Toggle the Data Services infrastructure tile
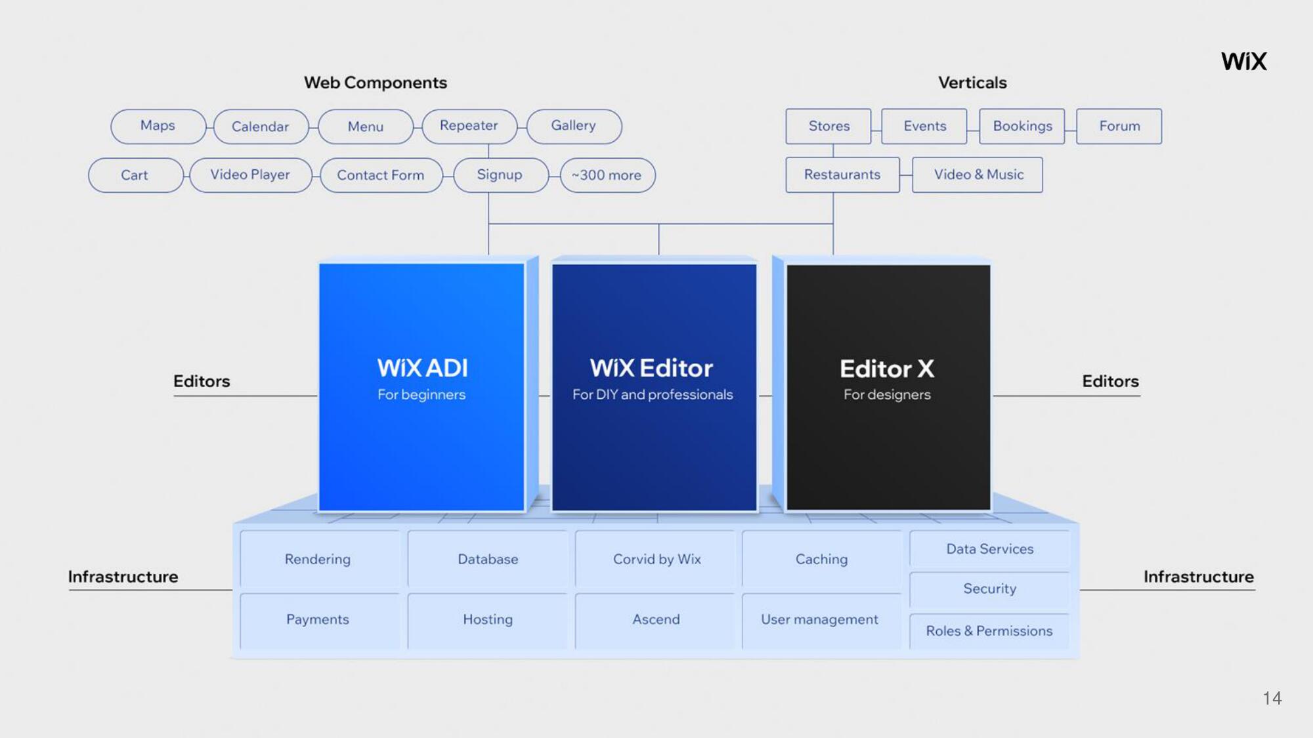This screenshot has width=1313, height=738. [989, 549]
